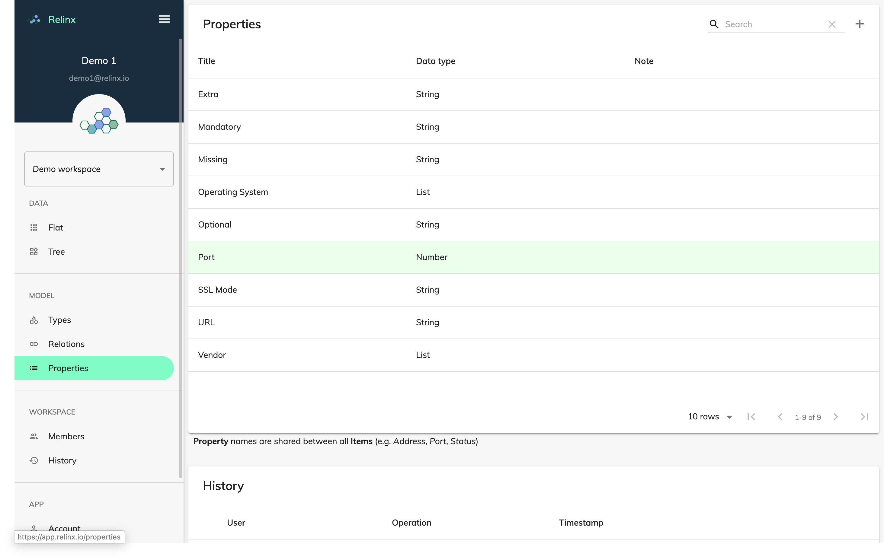
Task: Clear search with the X icon
Action: tap(832, 24)
